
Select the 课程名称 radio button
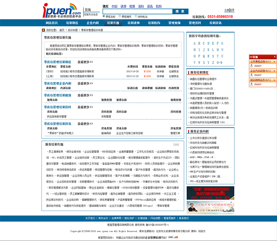tap(104, 17)
